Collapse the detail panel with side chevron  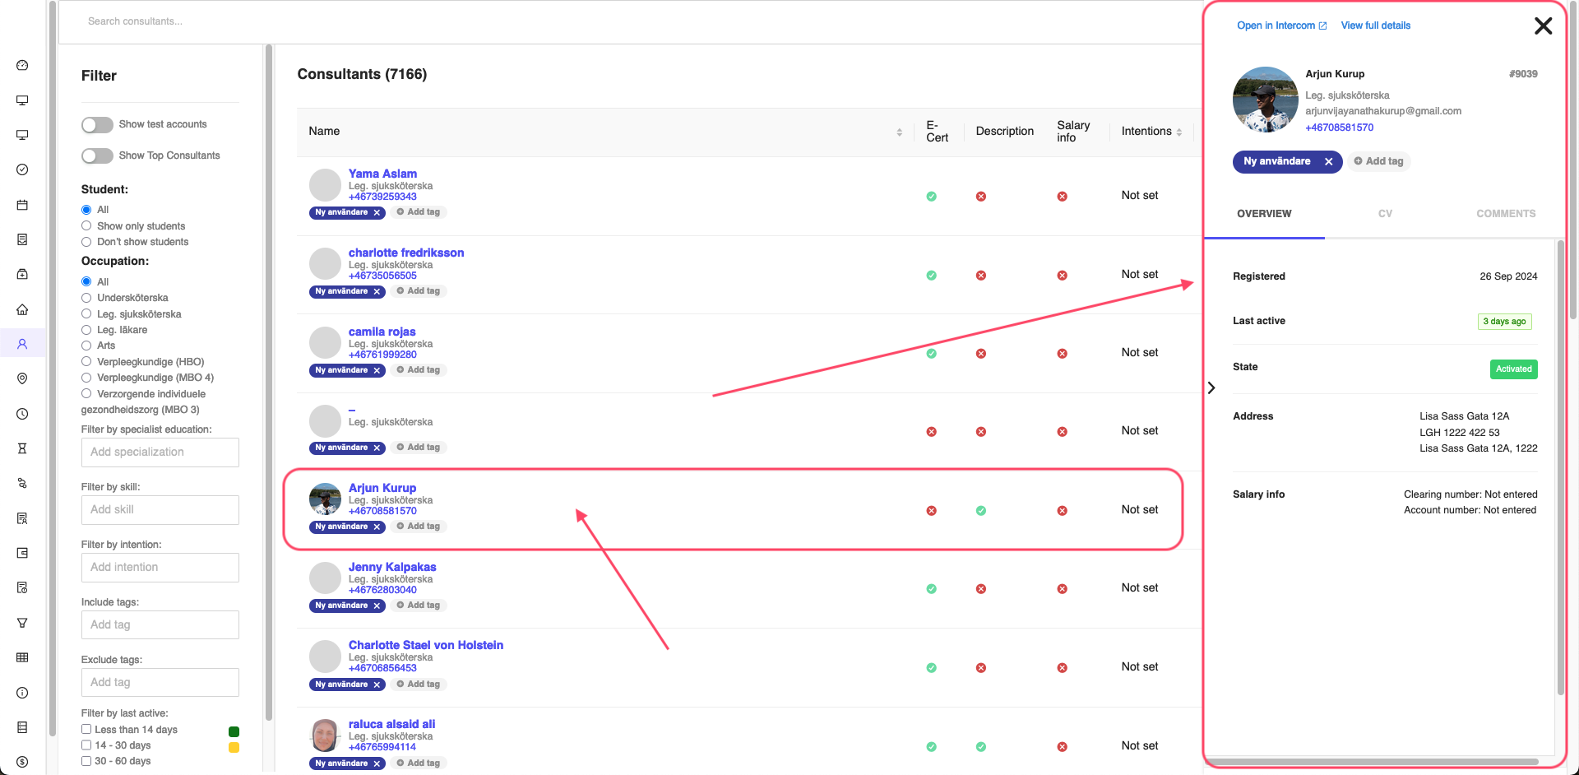coord(1211,388)
